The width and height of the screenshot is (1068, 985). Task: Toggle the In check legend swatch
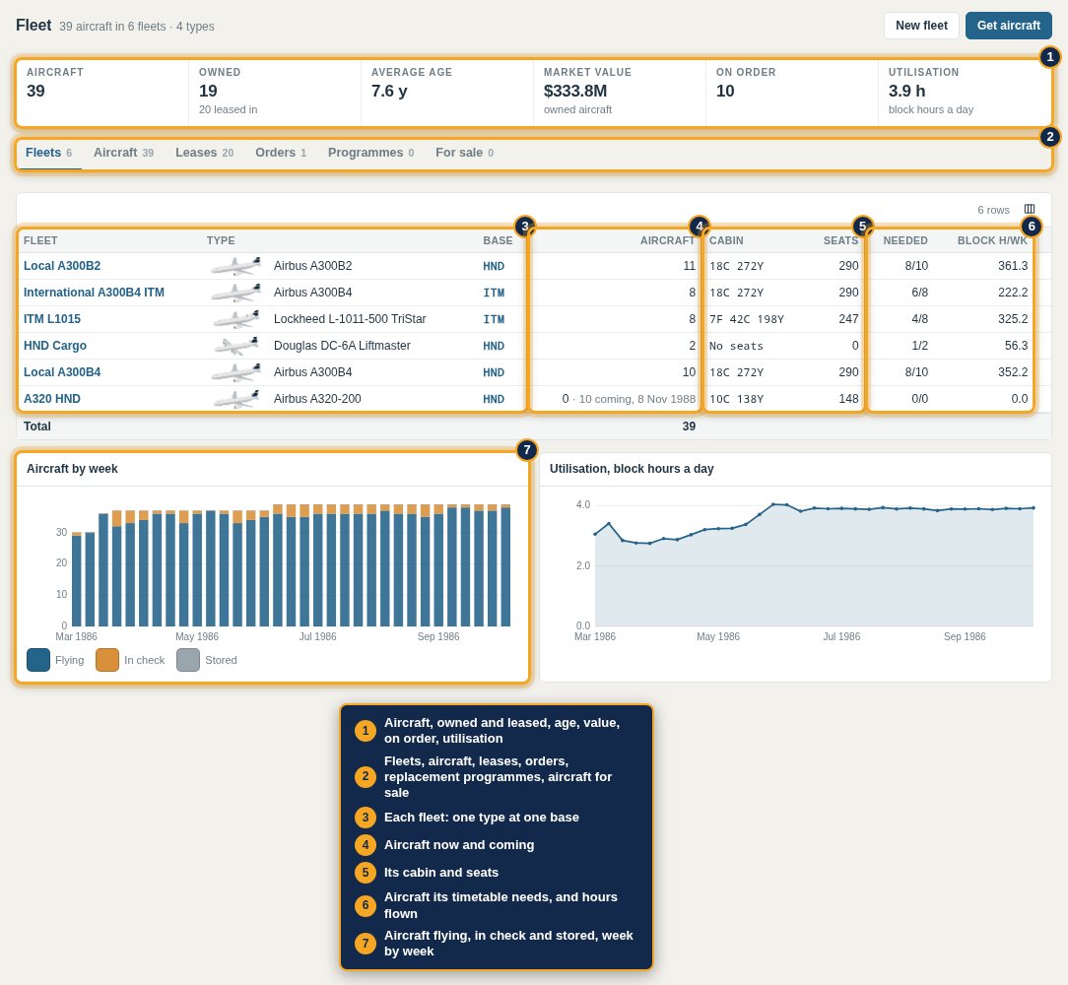(x=107, y=660)
